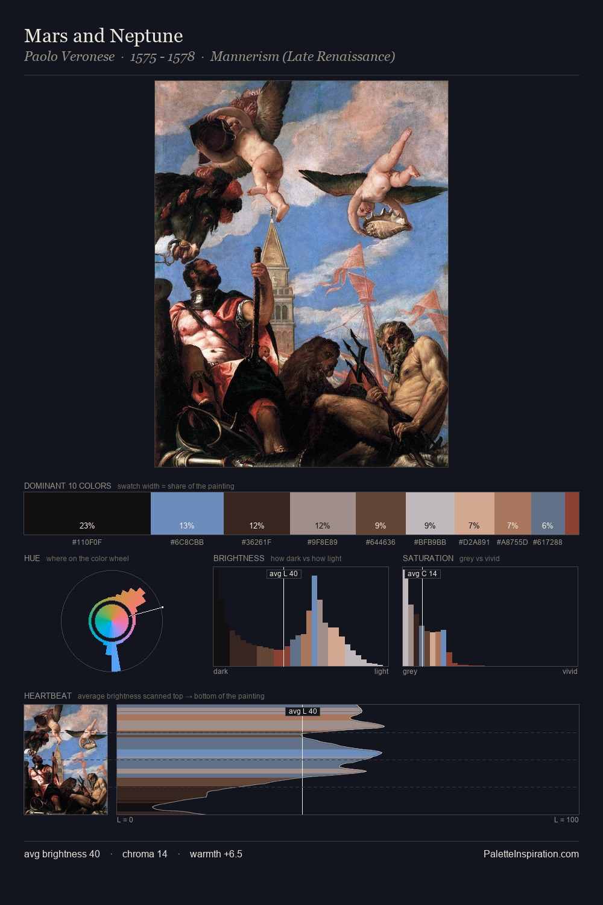Screen dimensions: 603x905
Task: Click the 'HUE' section heading
Action: click(32, 558)
